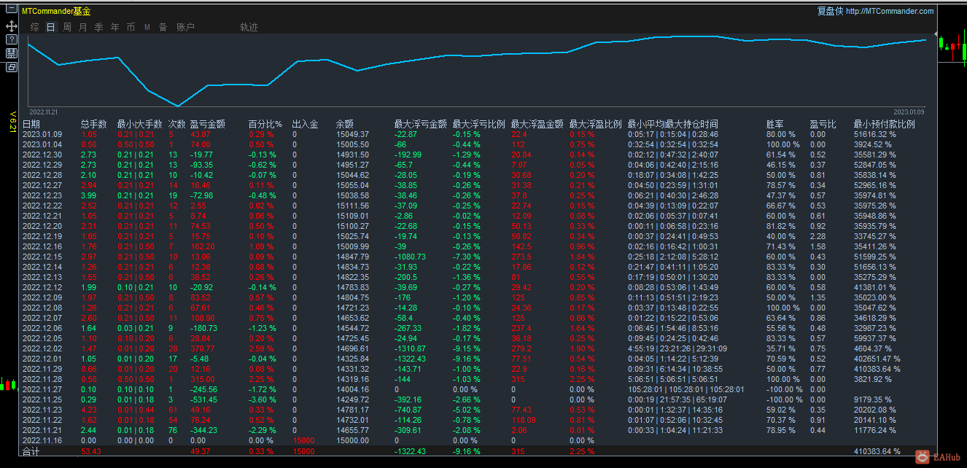Screen dimensions: 967x468
Task: Select the M tab
Action: pyautogui.click(x=147, y=27)
